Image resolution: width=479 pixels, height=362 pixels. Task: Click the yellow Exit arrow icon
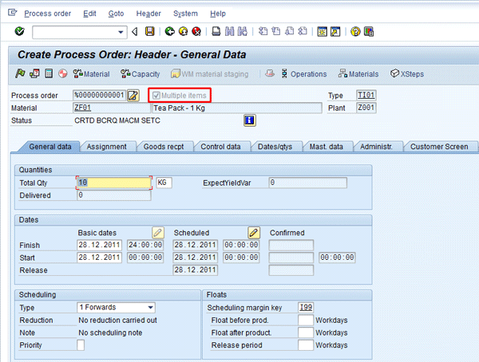point(184,32)
